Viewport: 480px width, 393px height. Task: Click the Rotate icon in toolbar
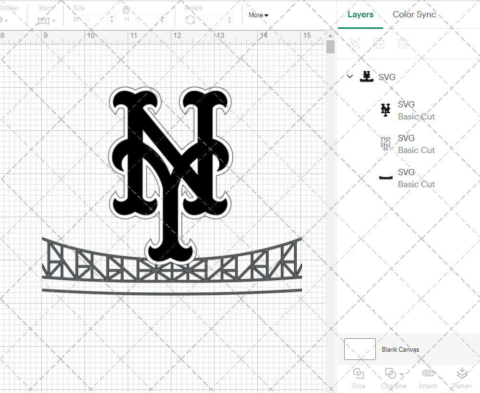191,20
